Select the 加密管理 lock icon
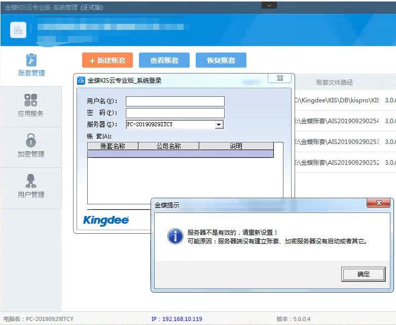The width and height of the screenshot is (396, 325). point(31,140)
